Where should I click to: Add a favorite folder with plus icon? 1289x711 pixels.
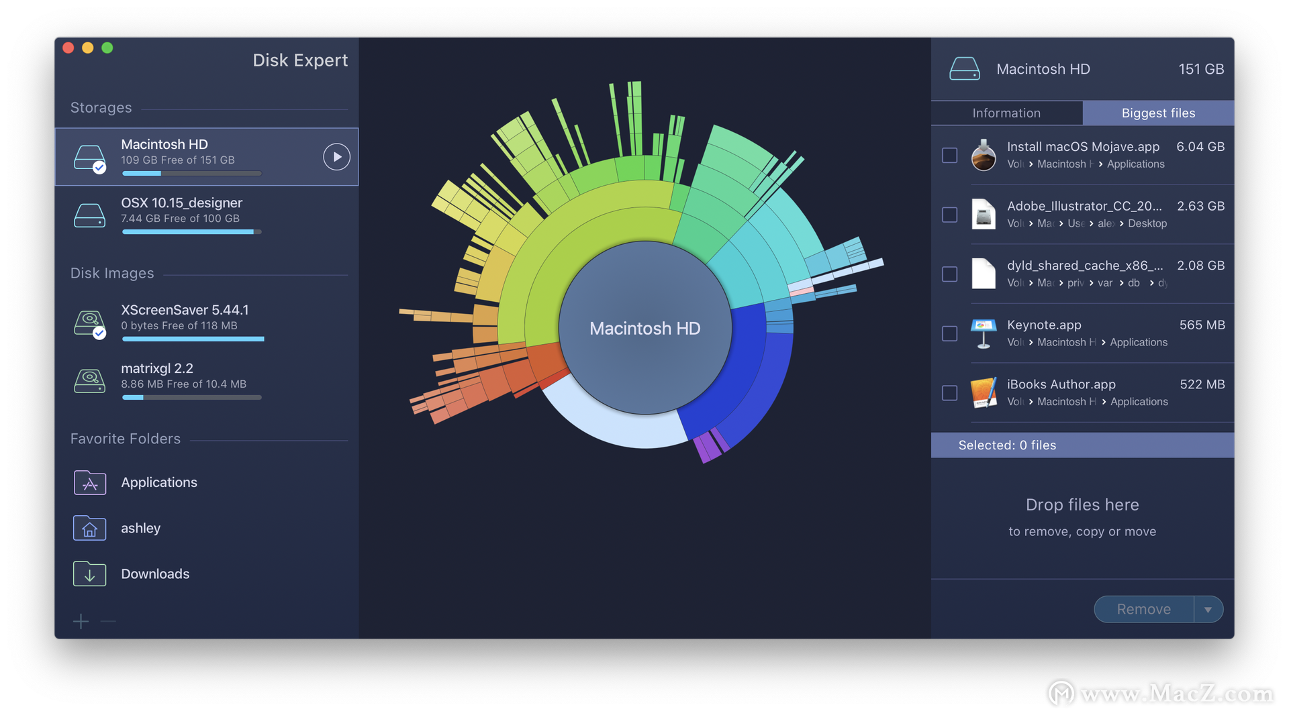(81, 621)
